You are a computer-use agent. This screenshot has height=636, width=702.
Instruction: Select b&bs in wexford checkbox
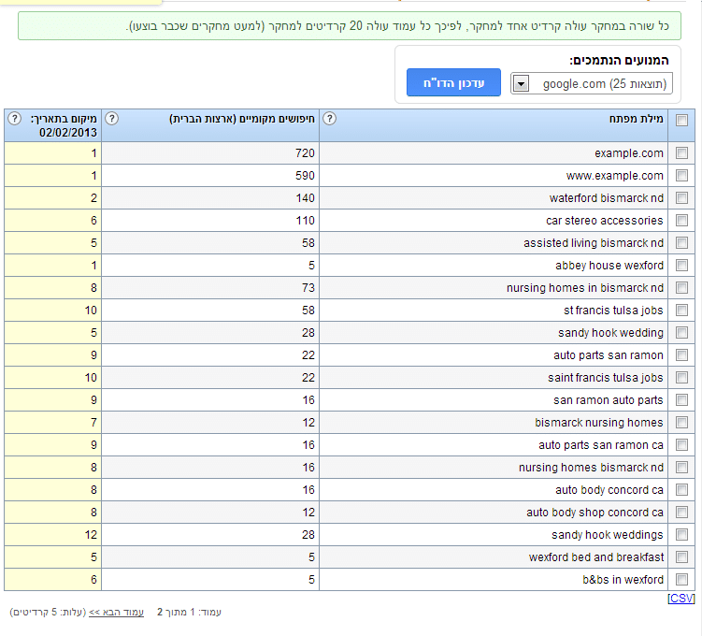[x=681, y=579]
